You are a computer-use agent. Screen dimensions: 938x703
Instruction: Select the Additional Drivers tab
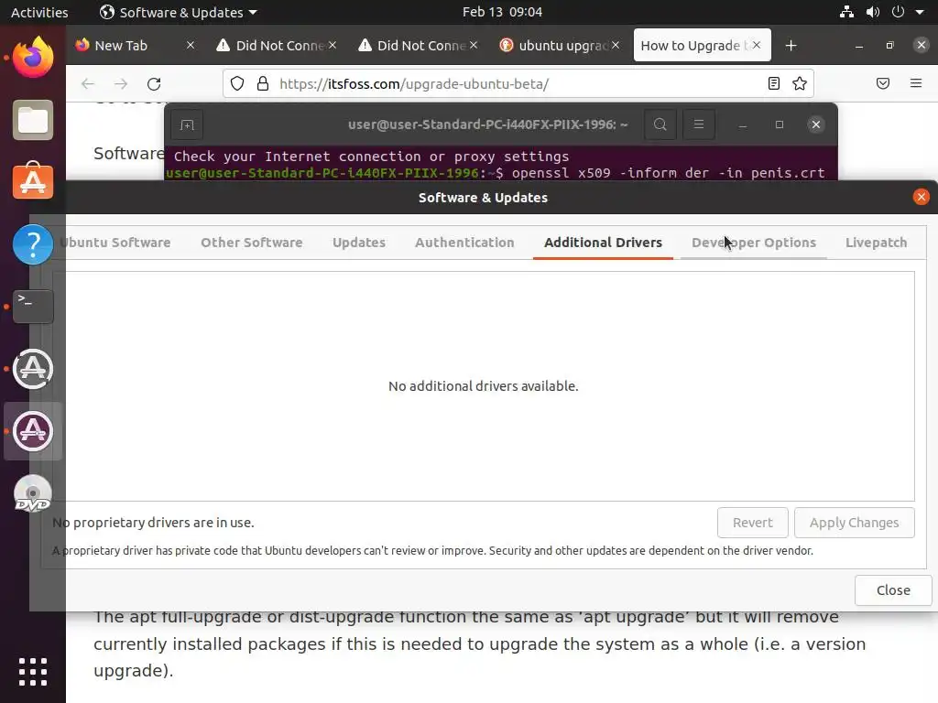(603, 243)
